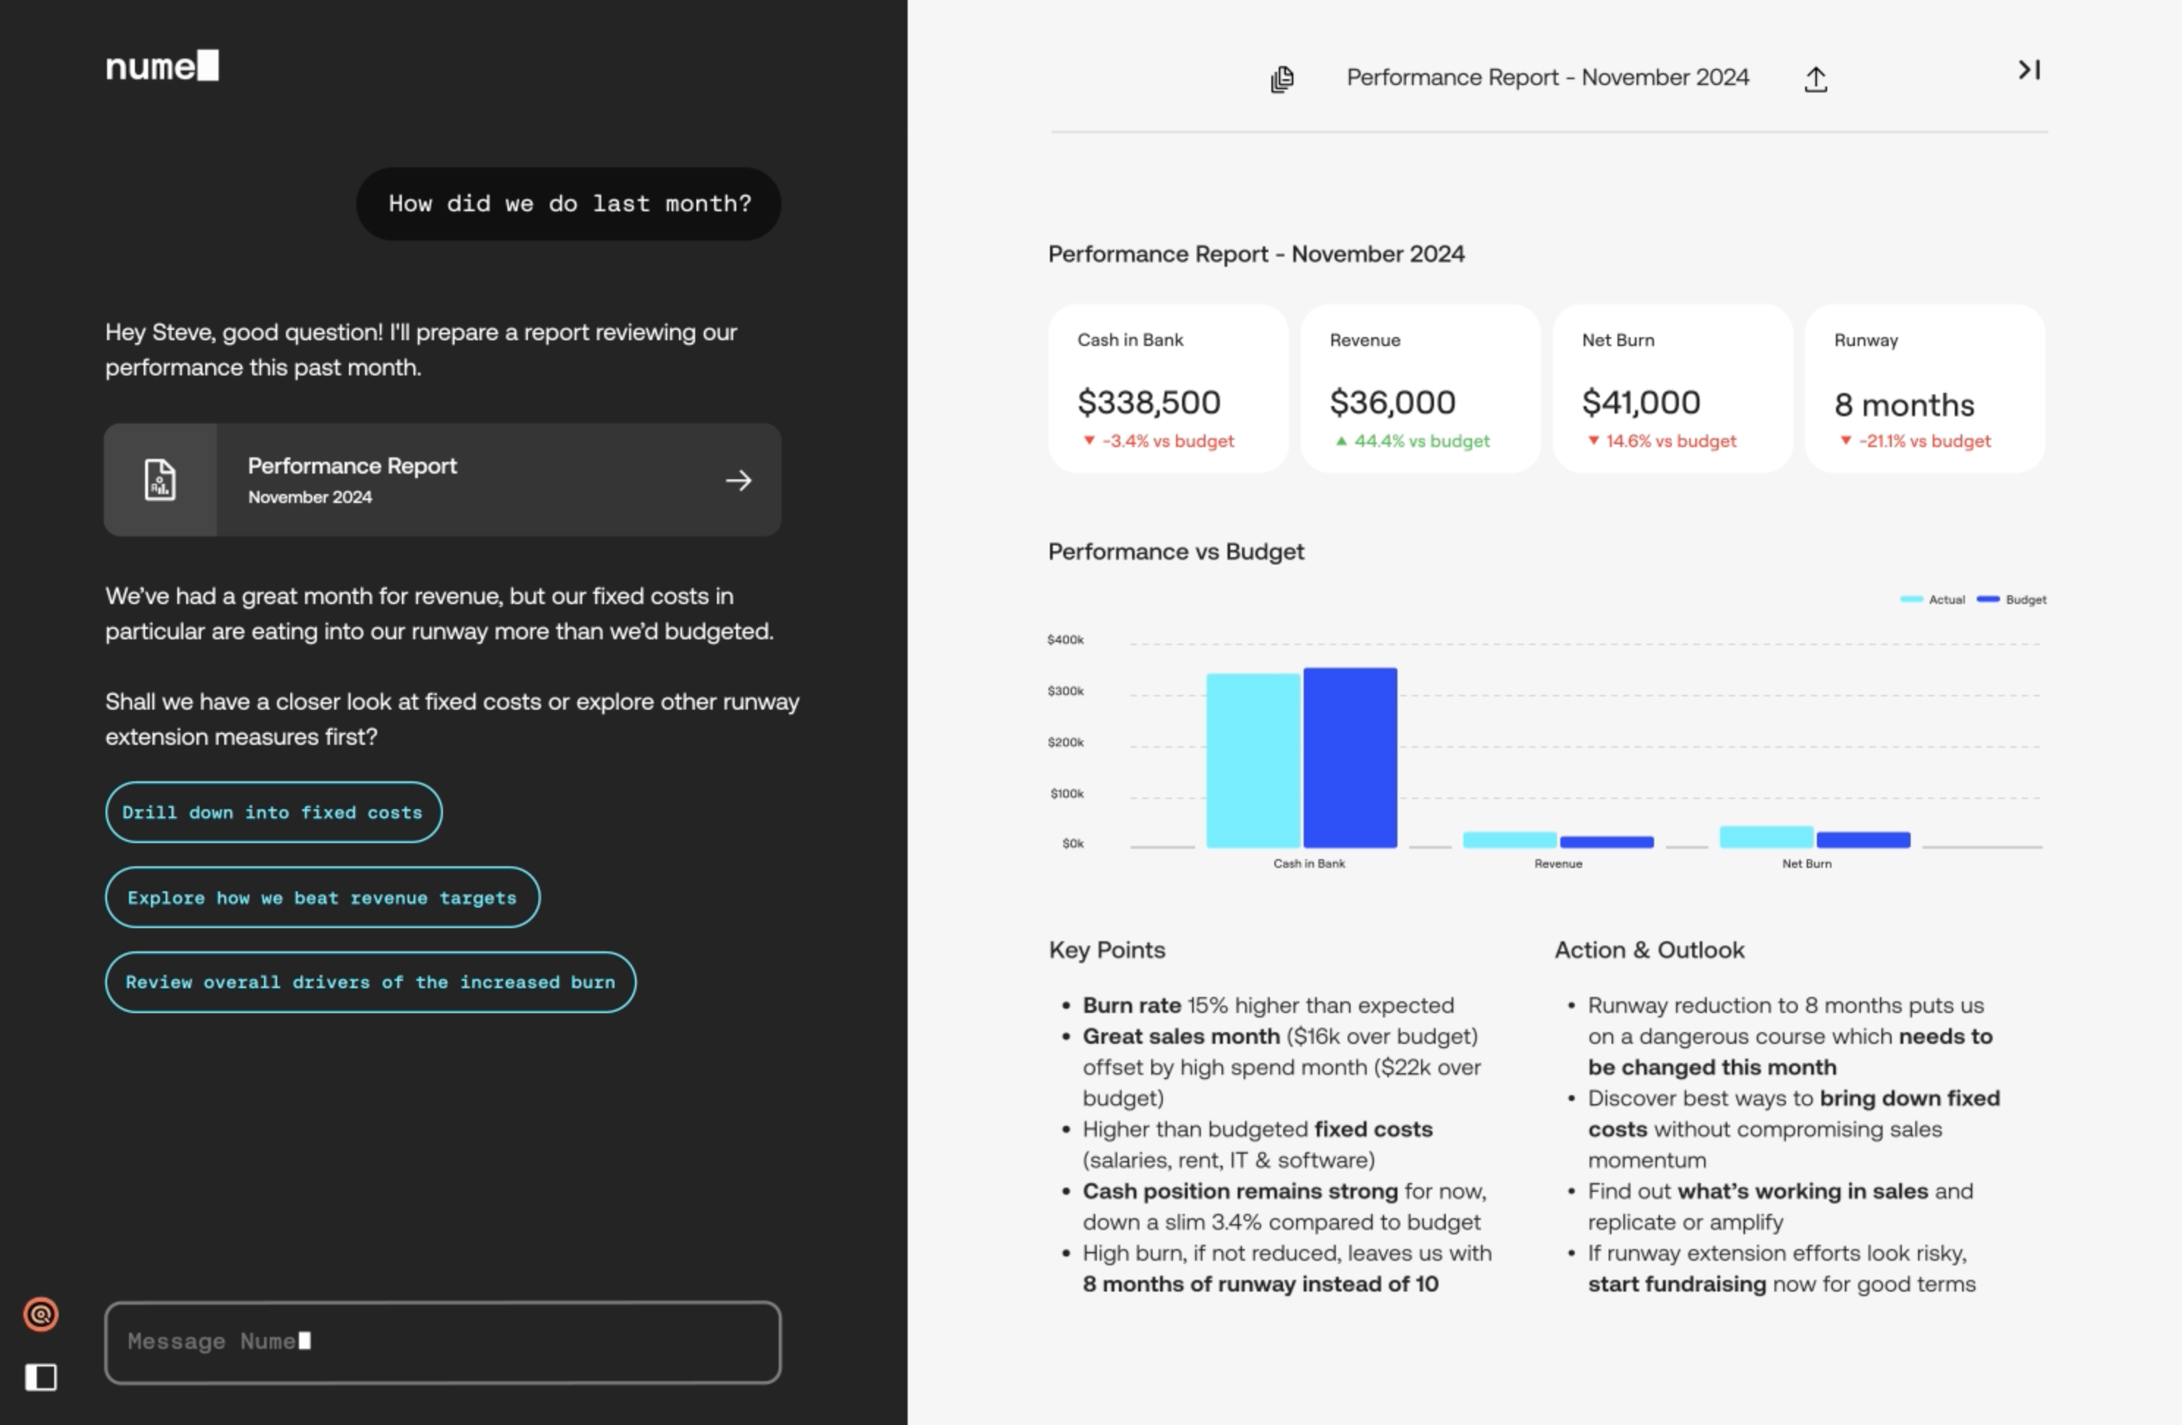Click the upload arrow next to the report header
The width and height of the screenshot is (2182, 1425).
(1816, 79)
